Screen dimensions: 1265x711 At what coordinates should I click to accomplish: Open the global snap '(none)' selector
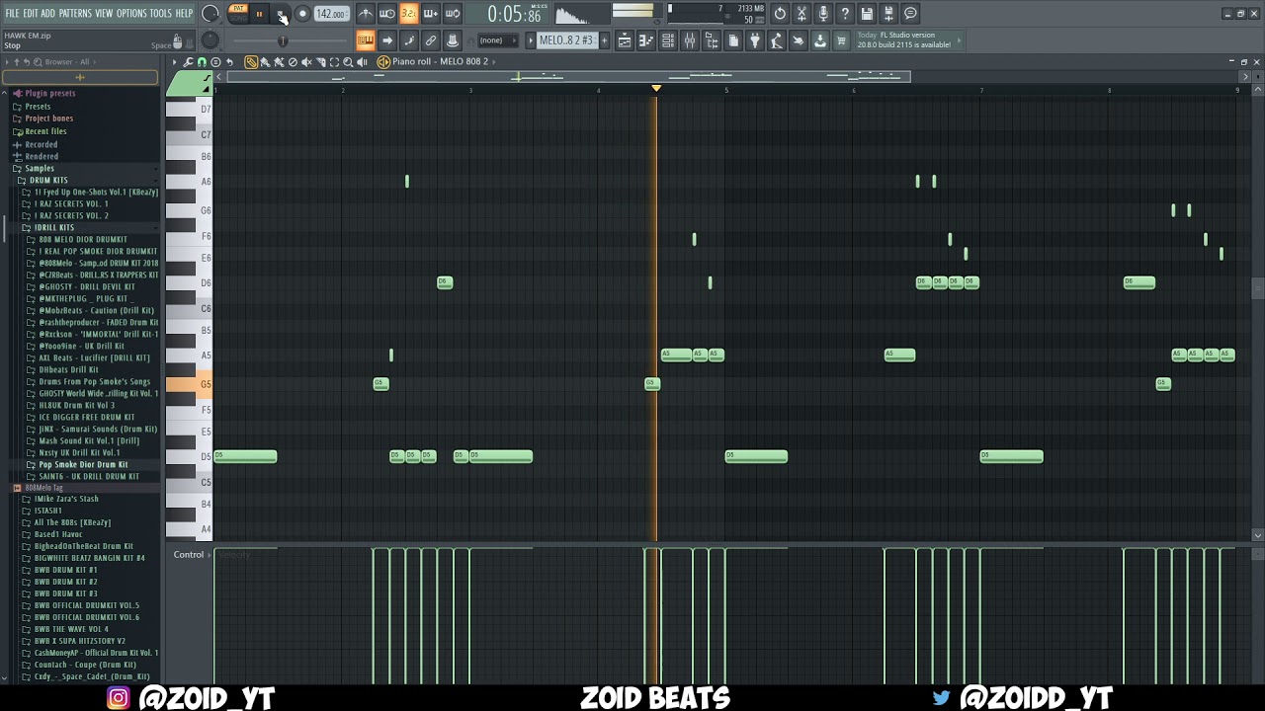[497, 40]
